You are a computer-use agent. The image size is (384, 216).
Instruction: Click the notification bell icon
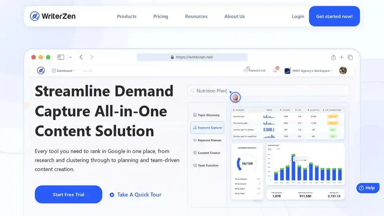275,70
